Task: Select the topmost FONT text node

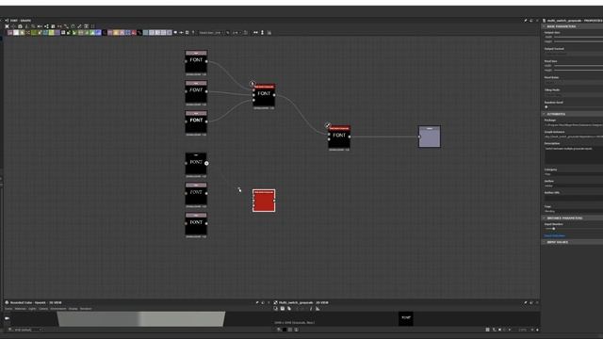Action: (x=196, y=61)
